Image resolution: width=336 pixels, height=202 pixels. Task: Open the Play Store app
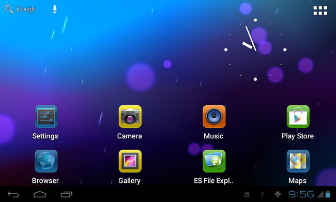(x=298, y=117)
